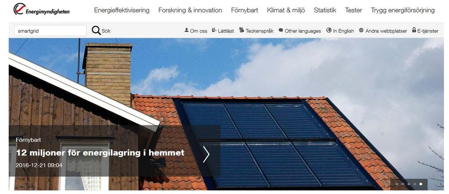Viewport: 449px width, 194px height.
Task: Click the magnifying glass search icon
Action: pyautogui.click(x=96, y=30)
